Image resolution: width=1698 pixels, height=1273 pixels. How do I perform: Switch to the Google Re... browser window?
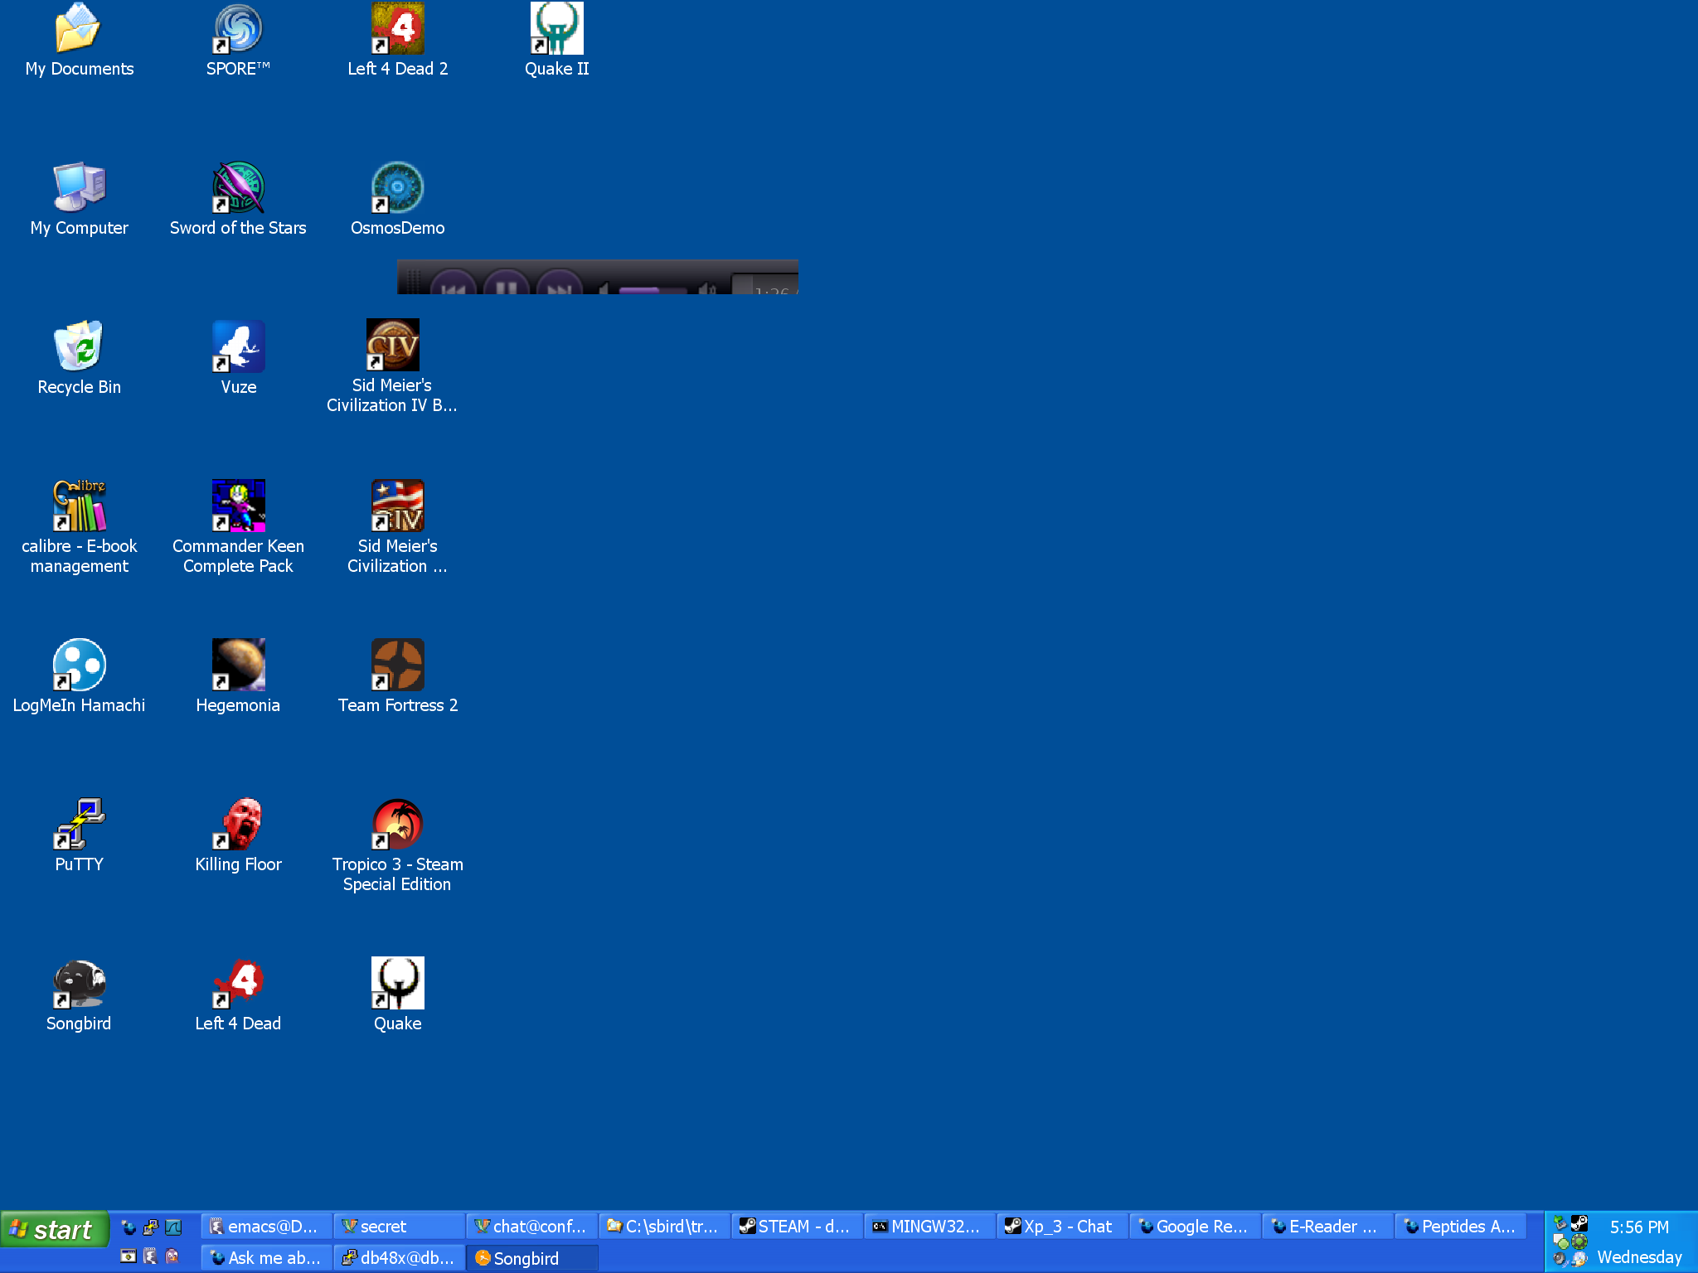[1195, 1227]
